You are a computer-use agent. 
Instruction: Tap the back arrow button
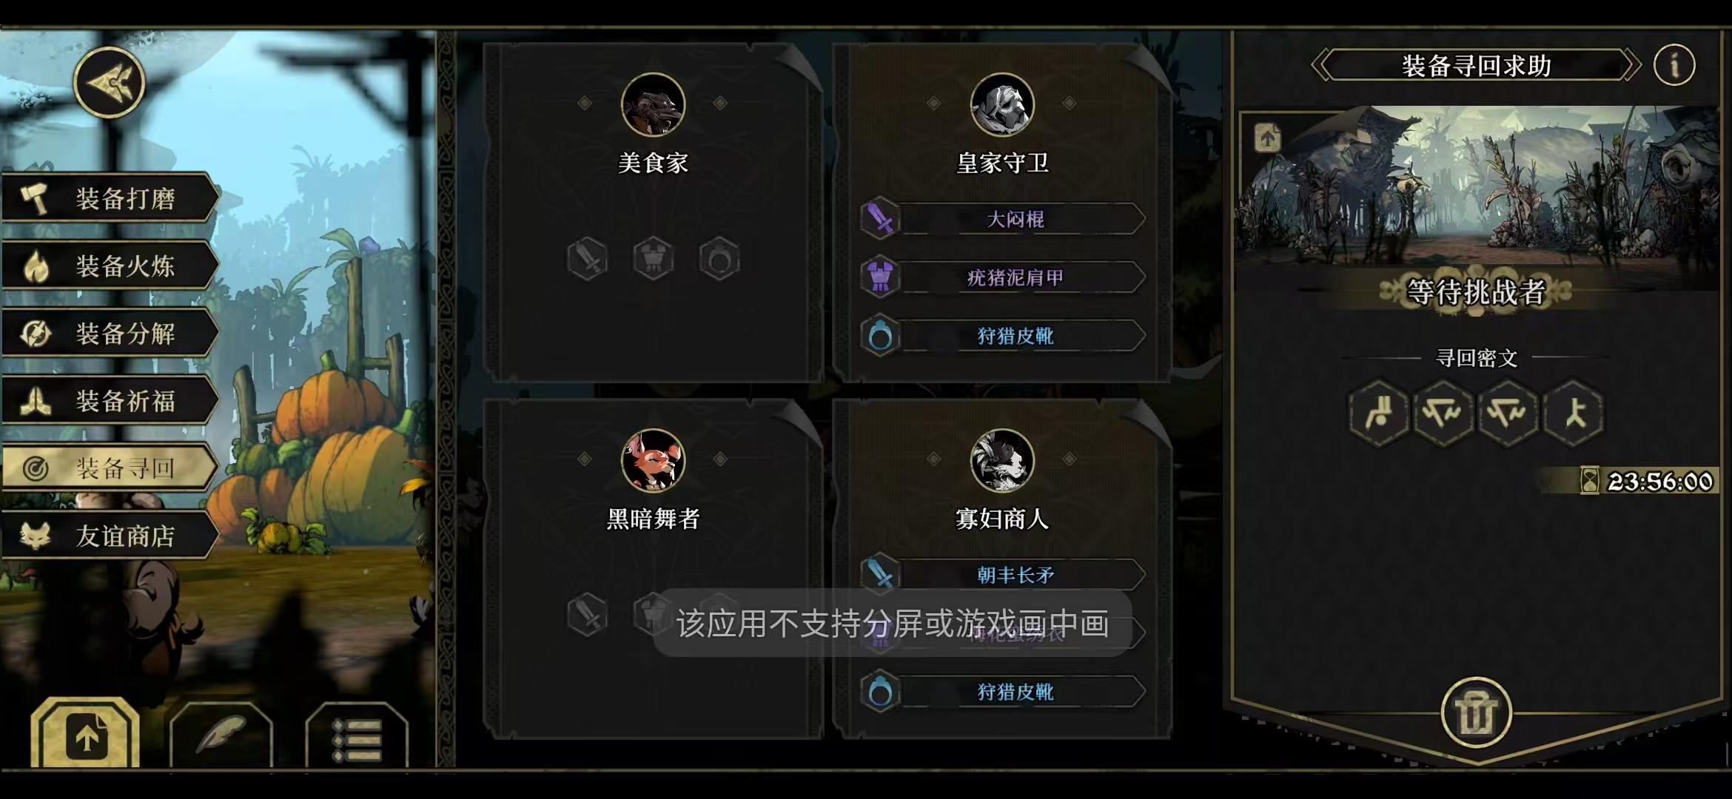pos(110,82)
